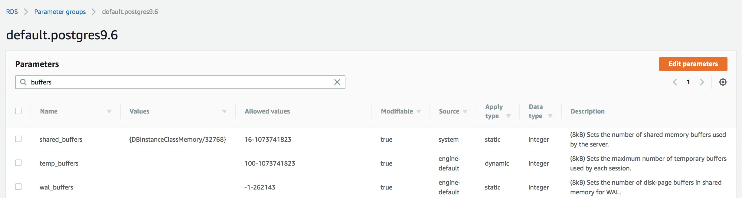Sort by Name column arrow
This screenshot has height=198, width=742.
[109, 111]
